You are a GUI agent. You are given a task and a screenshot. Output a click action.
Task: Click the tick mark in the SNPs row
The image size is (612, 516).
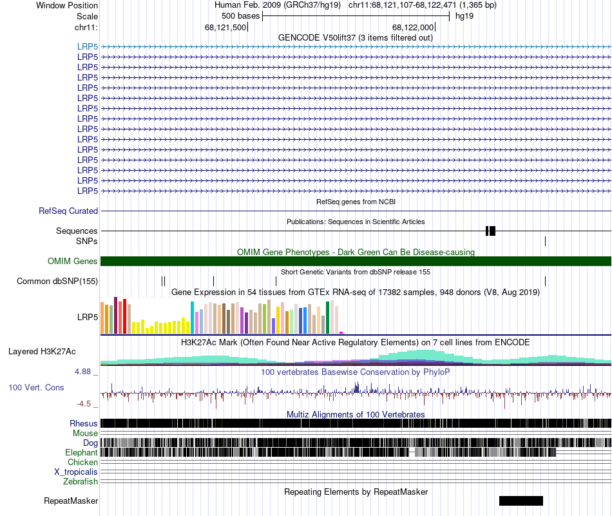545,241
